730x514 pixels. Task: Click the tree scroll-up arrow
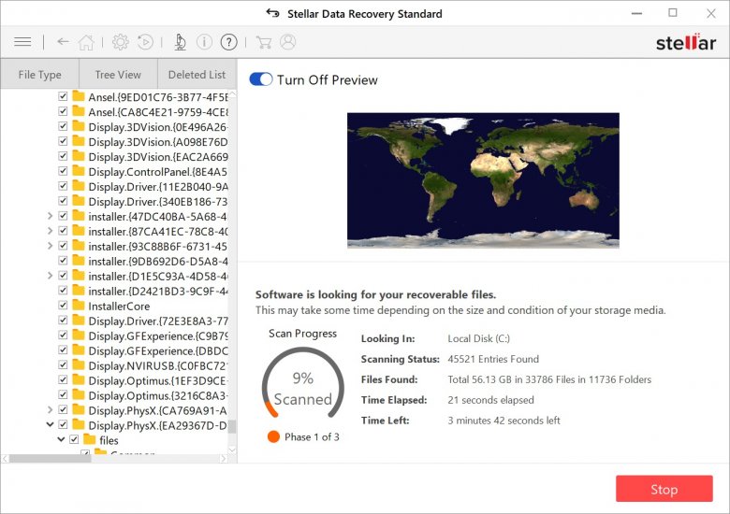(232, 93)
